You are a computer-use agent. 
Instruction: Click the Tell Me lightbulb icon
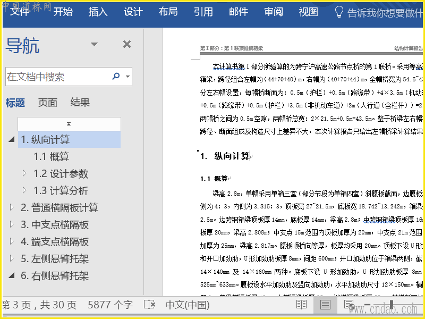pos(339,12)
